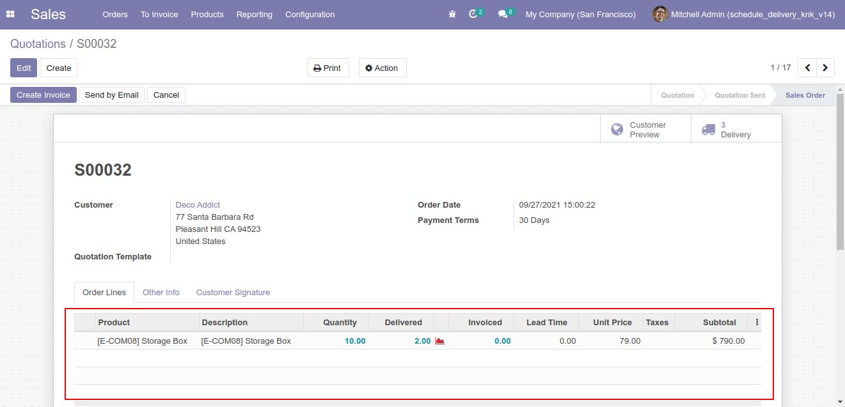The width and height of the screenshot is (845, 407).
Task: Click the Quotation Sent status stage
Action: coord(739,95)
